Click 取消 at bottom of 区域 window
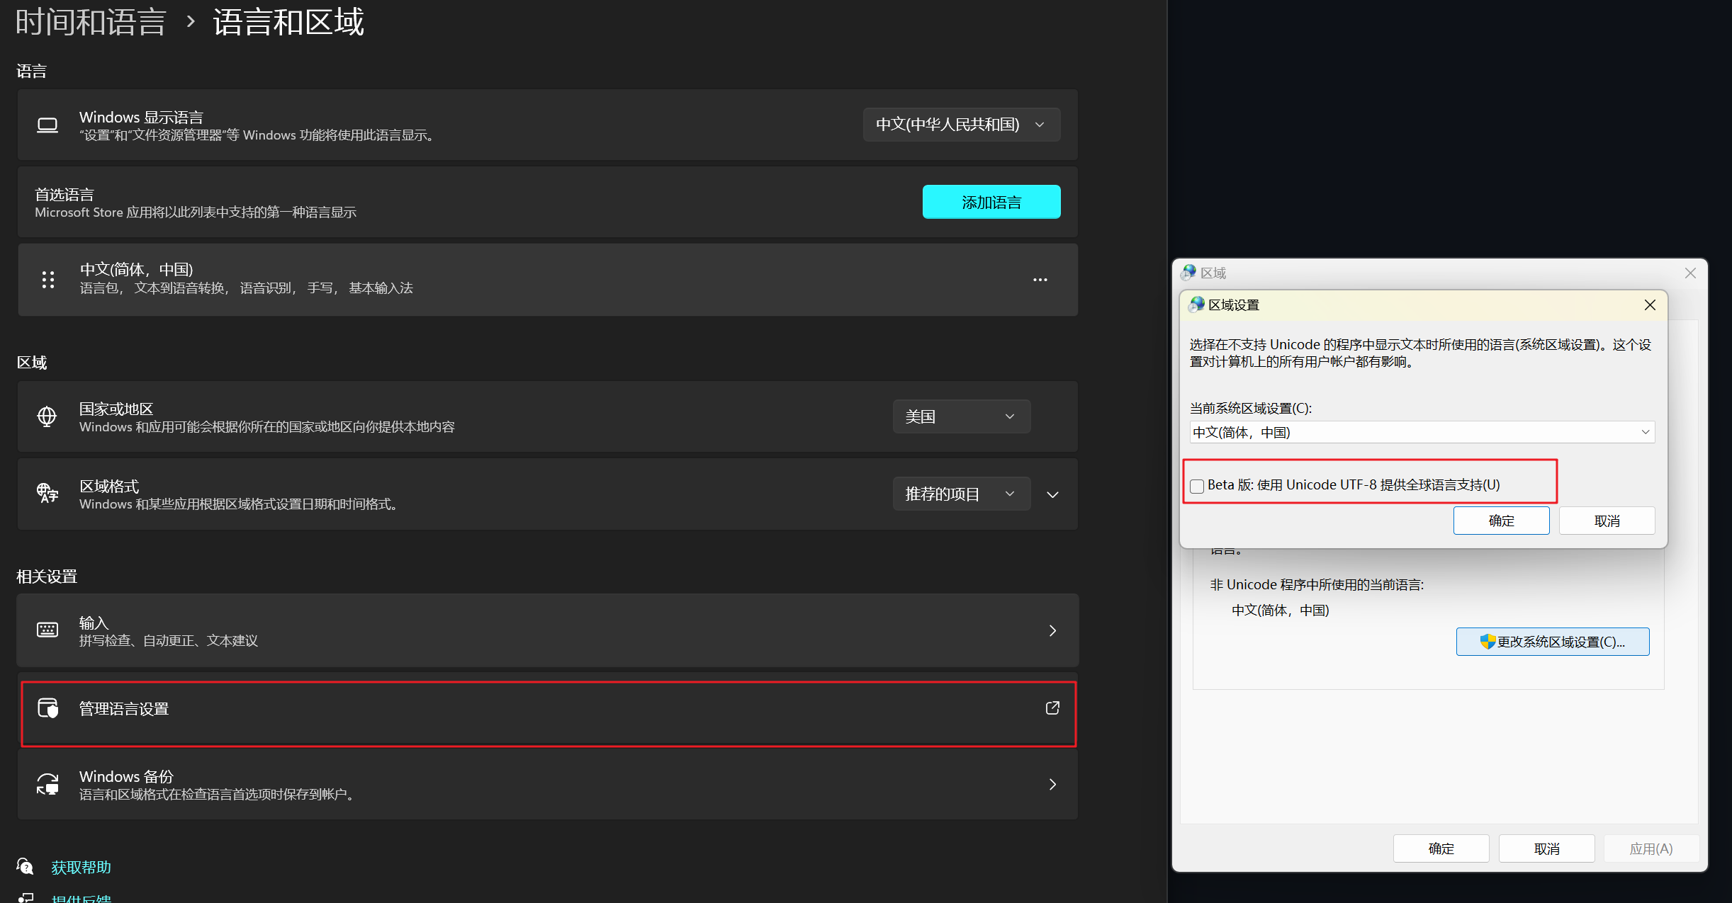Image resolution: width=1732 pixels, height=903 pixels. [x=1546, y=848]
